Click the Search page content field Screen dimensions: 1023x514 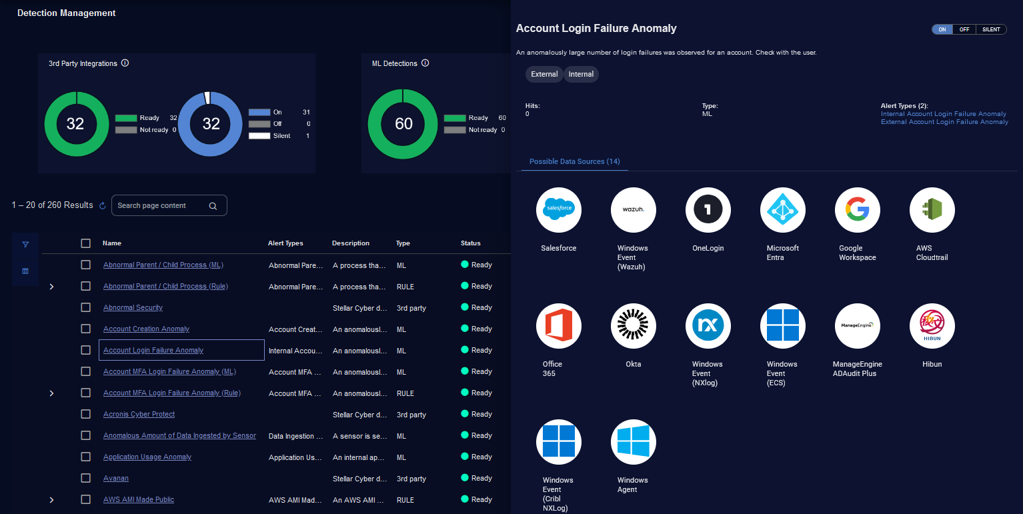[x=161, y=205]
